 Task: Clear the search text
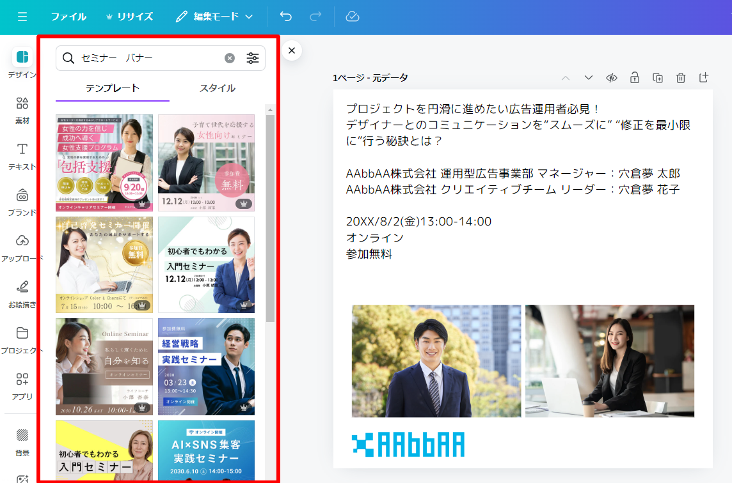[230, 57]
